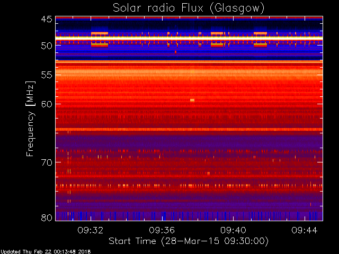Click the 09:36 time tick label
Viewport: 339px width, 254px height.
pyautogui.click(x=162, y=230)
